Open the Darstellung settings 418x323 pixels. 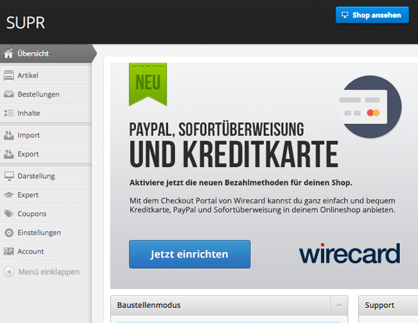pyautogui.click(x=46, y=176)
